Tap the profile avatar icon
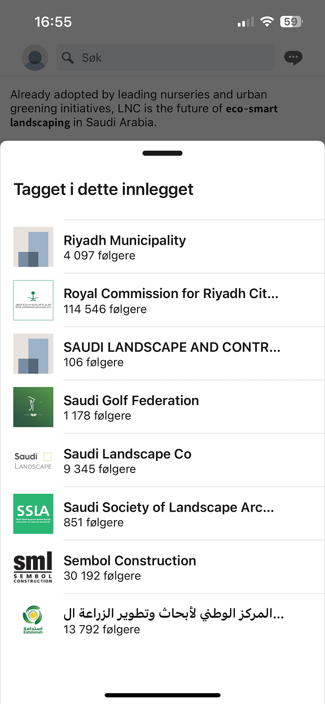325x704 pixels. point(35,58)
